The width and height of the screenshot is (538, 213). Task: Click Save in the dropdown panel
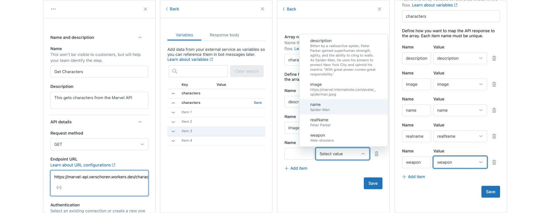click(x=373, y=183)
